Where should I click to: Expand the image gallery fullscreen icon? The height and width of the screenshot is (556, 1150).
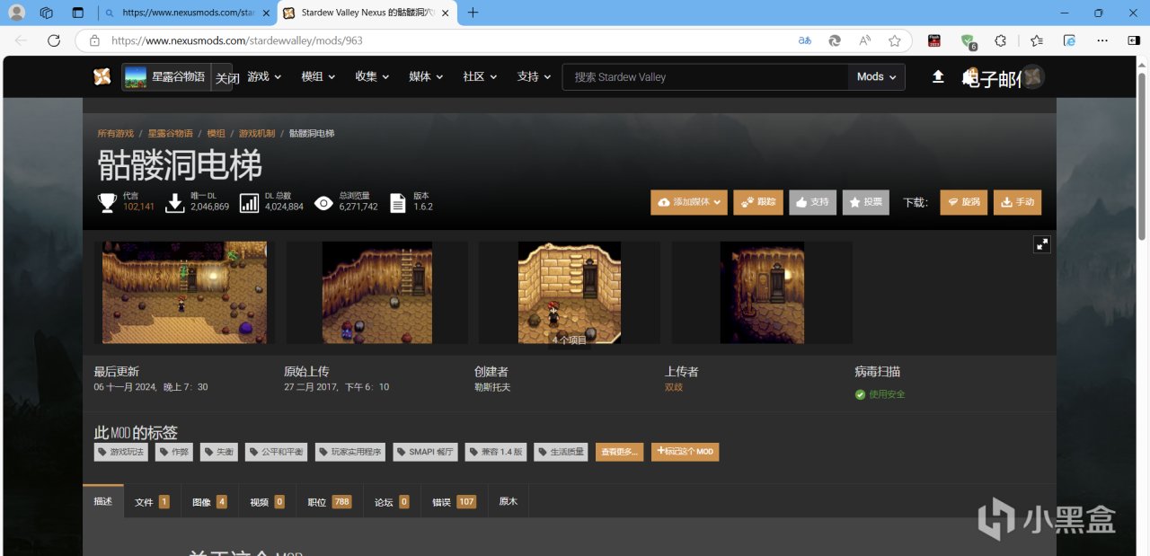pyautogui.click(x=1041, y=244)
